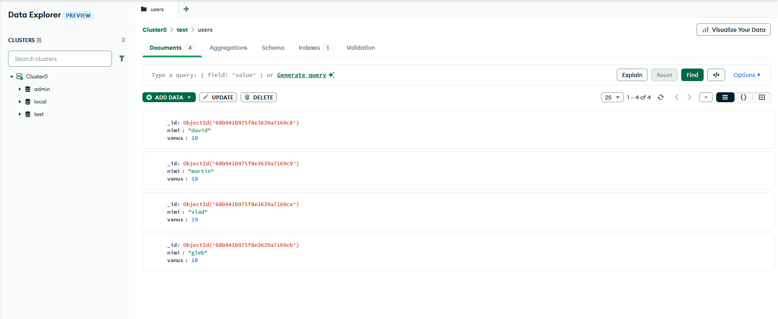The width and height of the screenshot is (778, 319).
Task: Go to the previous page of results
Action: point(677,97)
